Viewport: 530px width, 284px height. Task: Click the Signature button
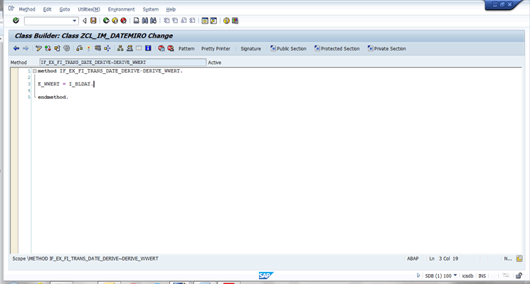(251, 48)
